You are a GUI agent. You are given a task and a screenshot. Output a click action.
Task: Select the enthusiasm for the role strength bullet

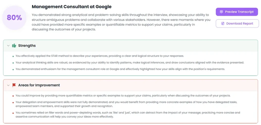pyautogui.click(x=120, y=69)
